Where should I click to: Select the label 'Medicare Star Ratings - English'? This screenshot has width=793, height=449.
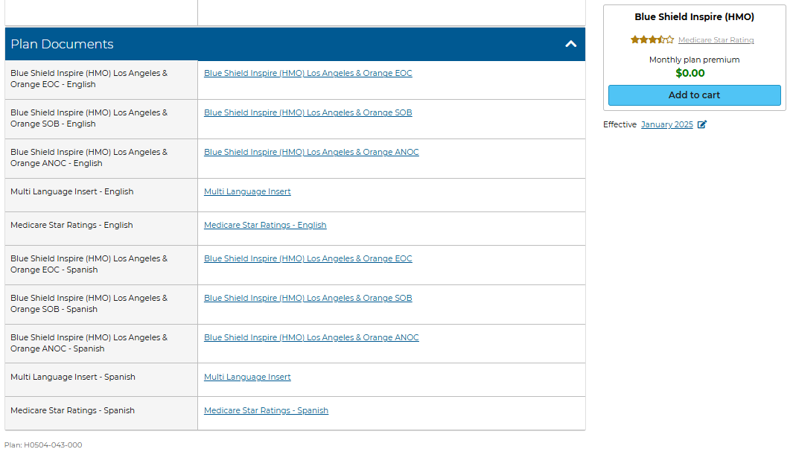71,225
